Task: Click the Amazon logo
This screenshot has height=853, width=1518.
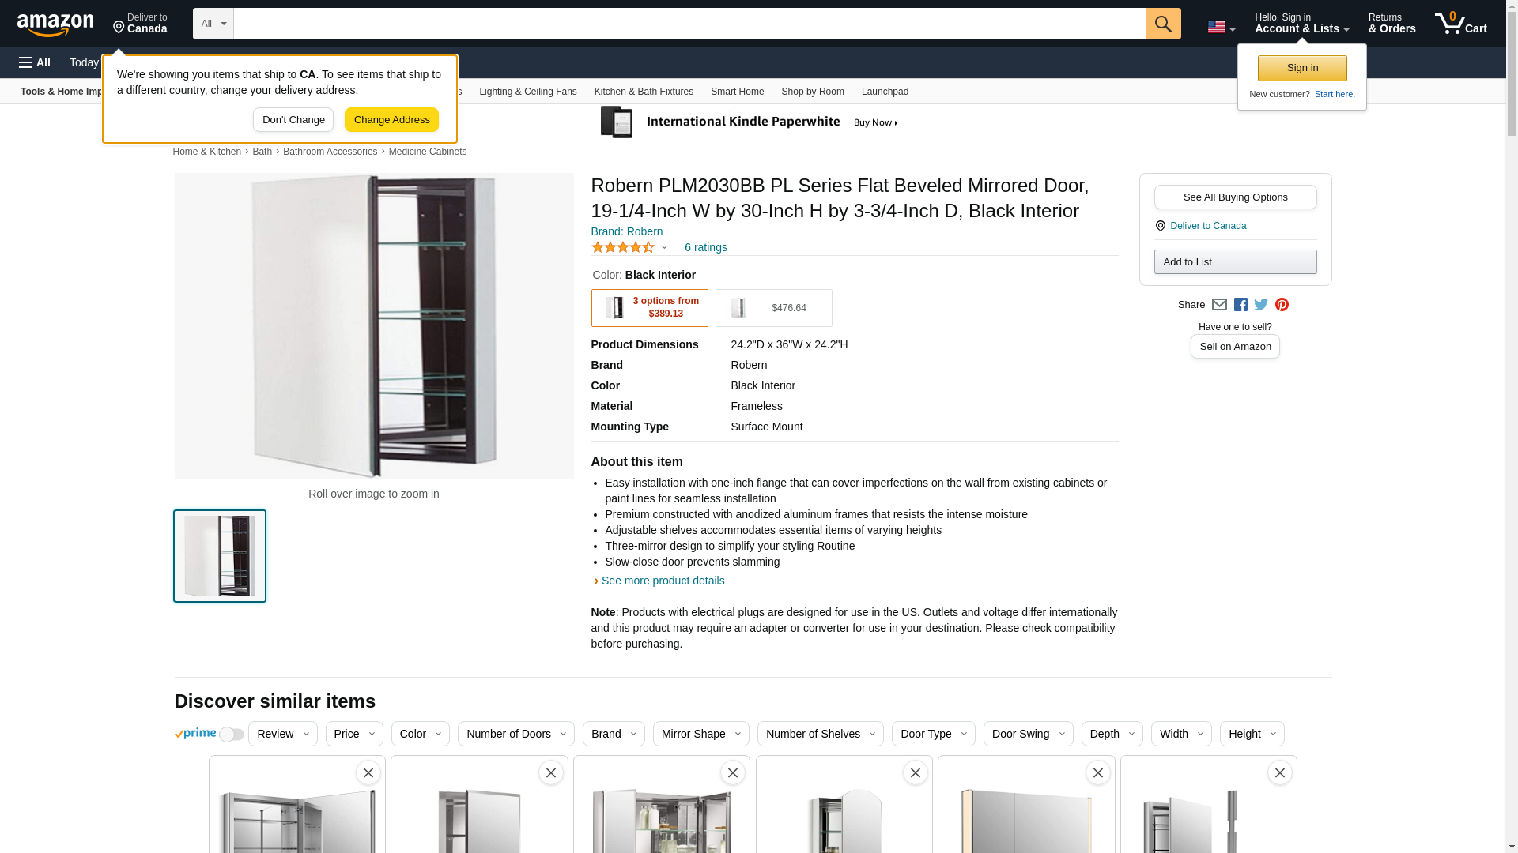Action: point(55,24)
